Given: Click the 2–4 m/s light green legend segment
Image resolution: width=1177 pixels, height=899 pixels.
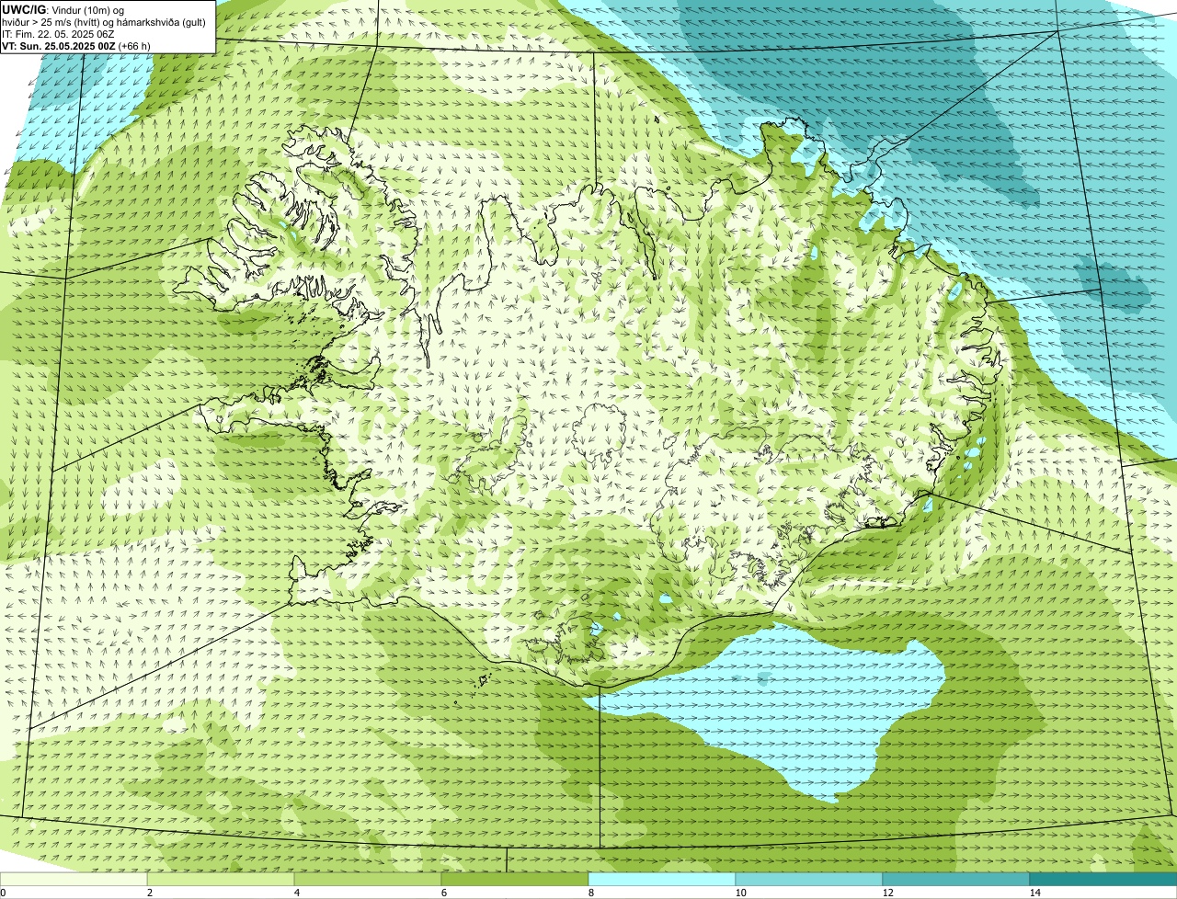Looking at the screenshot, I should [x=221, y=879].
